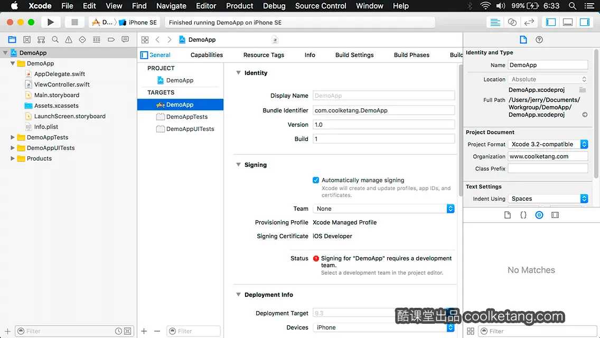The width and height of the screenshot is (600, 338).
Task: Go forward in editor history
Action: [x=170, y=40]
